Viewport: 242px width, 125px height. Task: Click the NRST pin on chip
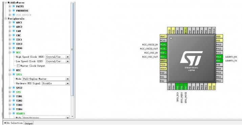click(x=163, y=61)
